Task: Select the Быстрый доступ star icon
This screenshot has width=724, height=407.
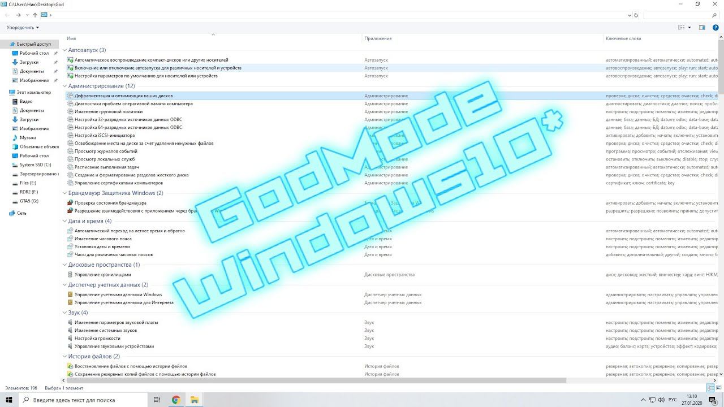Action: pos(11,44)
